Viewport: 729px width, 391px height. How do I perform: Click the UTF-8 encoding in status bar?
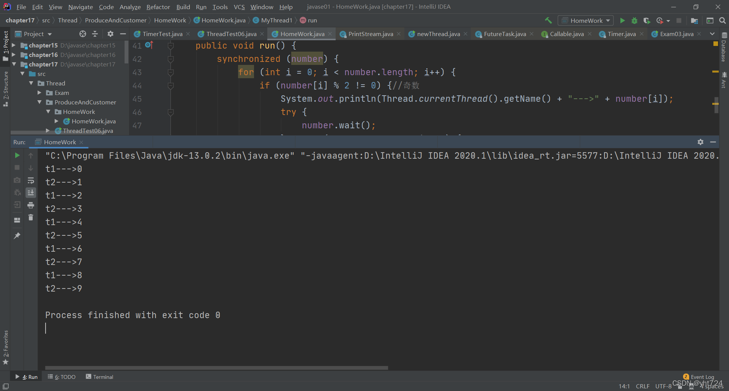tap(663, 386)
